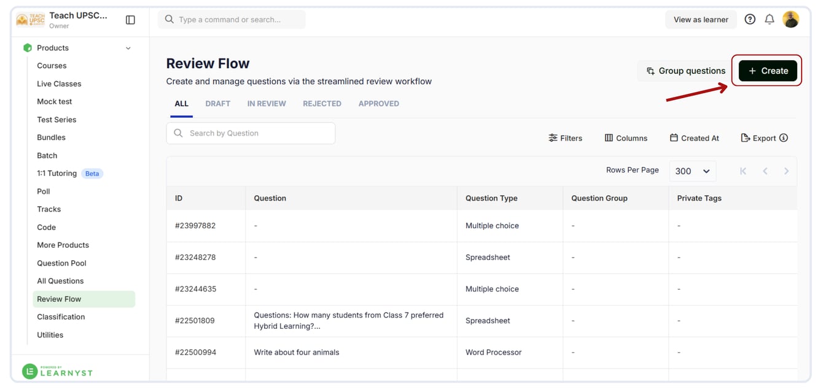Open Mock test in the sidebar

click(x=55, y=101)
